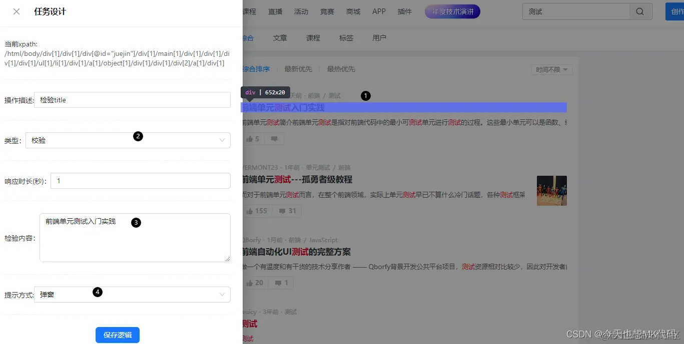Click the search magnifier icon
The width and height of the screenshot is (684, 344).
[x=640, y=11]
